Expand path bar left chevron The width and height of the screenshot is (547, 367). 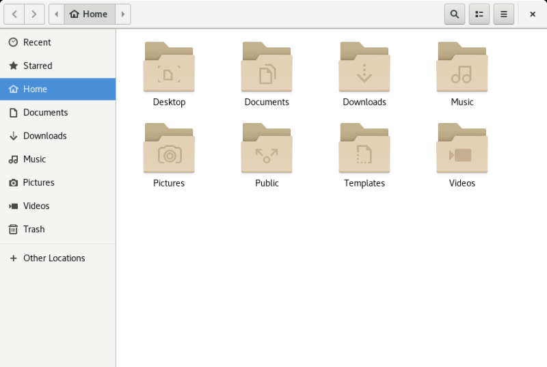(x=56, y=14)
